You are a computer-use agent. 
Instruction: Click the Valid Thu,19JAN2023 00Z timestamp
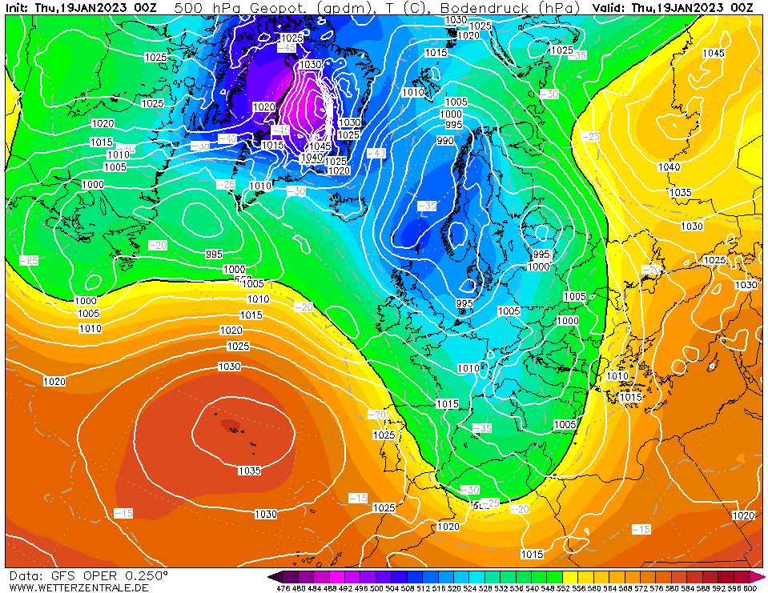673,7
